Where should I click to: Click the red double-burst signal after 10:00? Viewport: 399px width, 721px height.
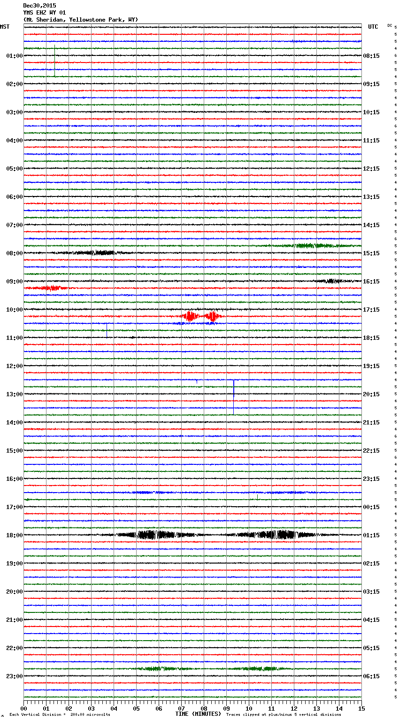[x=201, y=316]
